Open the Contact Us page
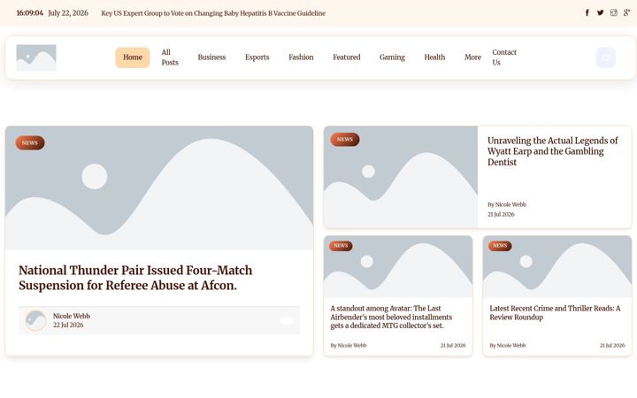Screen dimensions: 637x398 point(504,57)
